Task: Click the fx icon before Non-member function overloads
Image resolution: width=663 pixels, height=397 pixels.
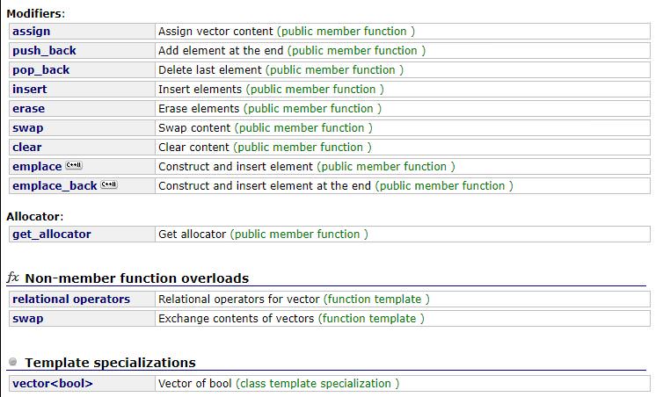Action: coord(13,278)
